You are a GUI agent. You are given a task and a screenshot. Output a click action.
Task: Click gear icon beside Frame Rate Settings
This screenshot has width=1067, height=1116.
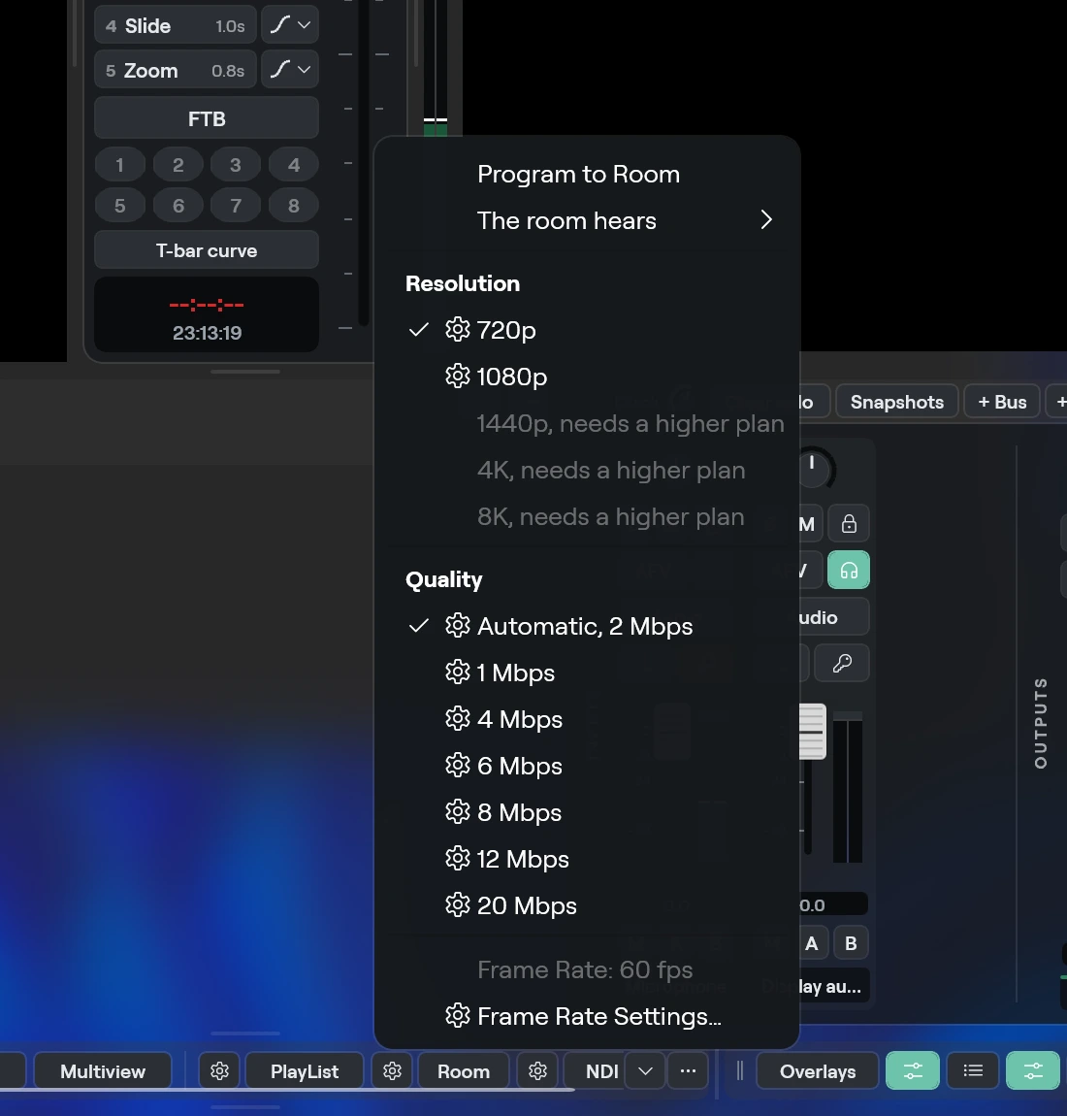click(458, 1015)
